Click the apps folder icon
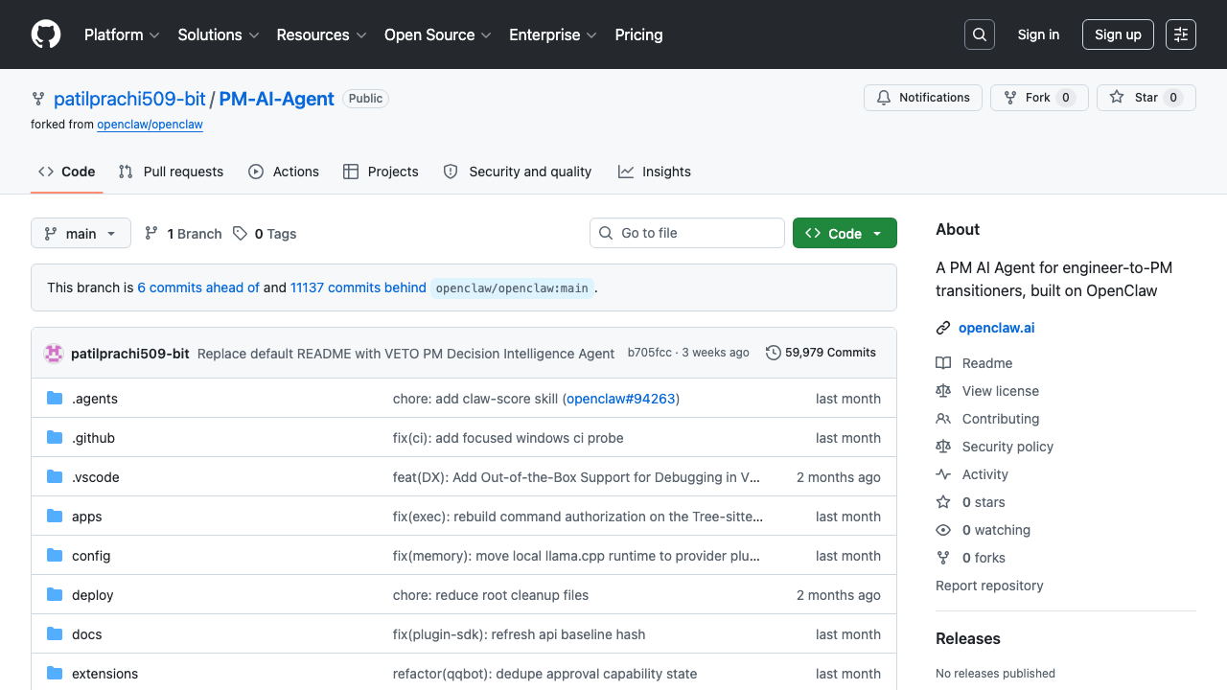 [x=55, y=517]
